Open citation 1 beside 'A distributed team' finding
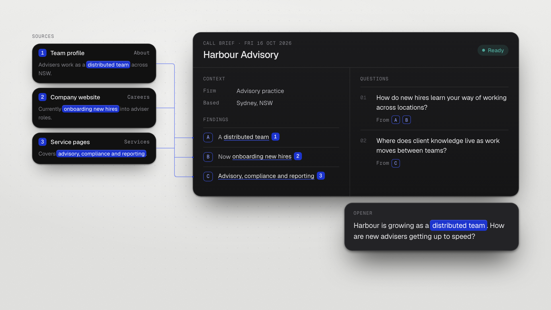The image size is (551, 310). pos(275,137)
